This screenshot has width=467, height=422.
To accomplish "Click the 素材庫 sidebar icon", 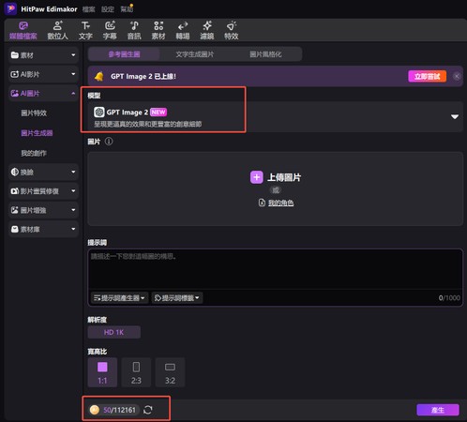I will point(15,229).
